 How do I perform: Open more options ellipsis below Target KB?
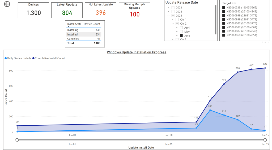tap(268, 42)
